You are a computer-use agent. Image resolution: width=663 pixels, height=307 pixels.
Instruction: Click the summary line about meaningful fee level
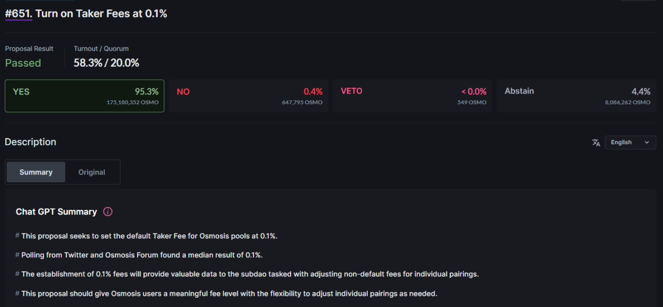(x=229, y=293)
